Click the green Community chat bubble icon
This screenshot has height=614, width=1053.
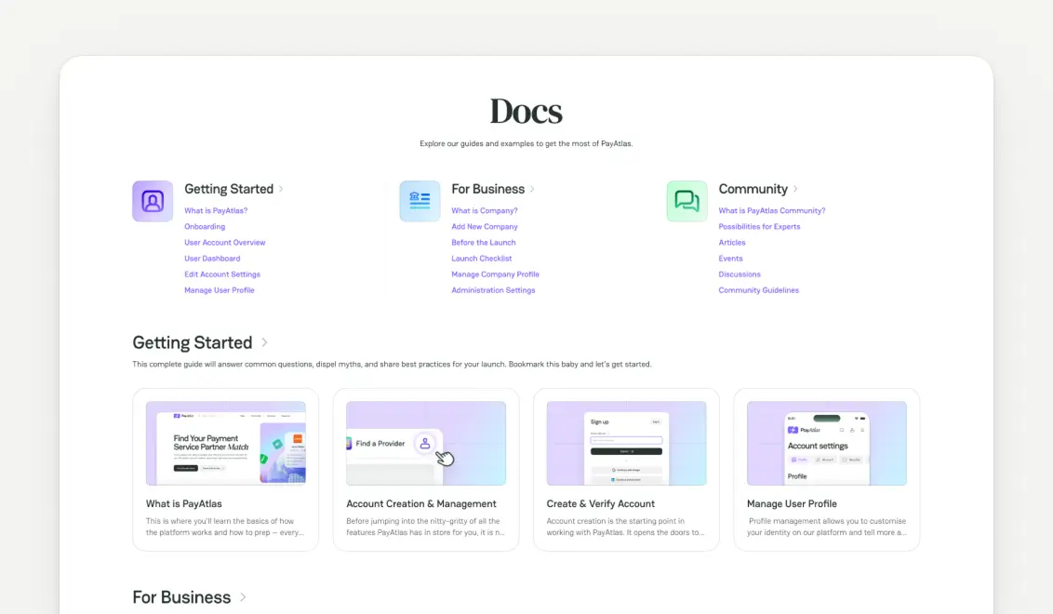point(686,200)
